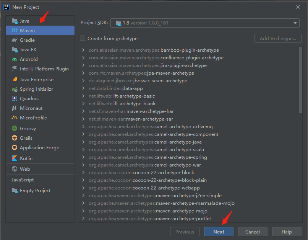
Task: Pick the Spring Initializr leaf icon
Action: tap(15, 89)
